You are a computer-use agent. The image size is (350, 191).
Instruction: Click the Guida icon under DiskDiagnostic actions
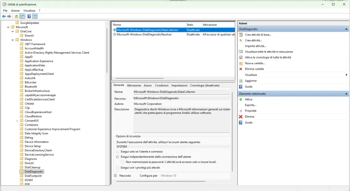(x=241, y=86)
